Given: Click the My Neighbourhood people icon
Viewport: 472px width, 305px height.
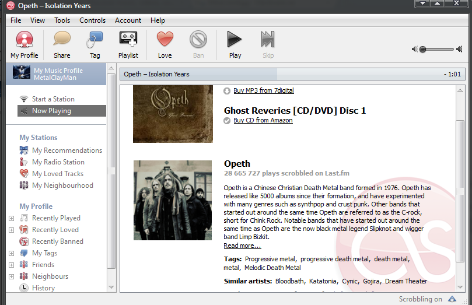Looking at the screenshot, I should click(24, 185).
